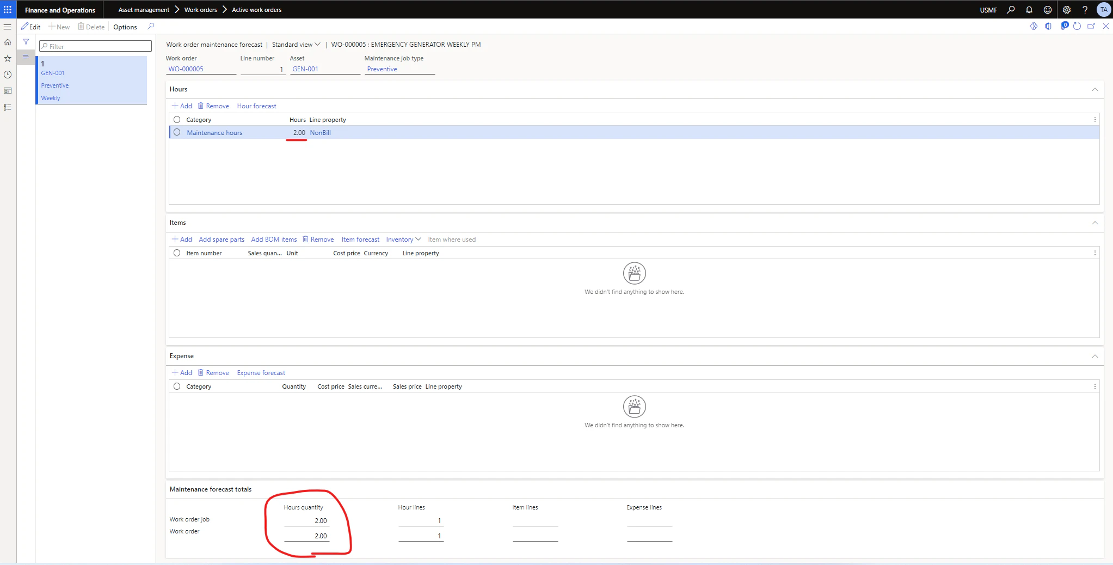1113x565 pixels.
Task: Click Edit in the action pane
Action: (x=31, y=27)
